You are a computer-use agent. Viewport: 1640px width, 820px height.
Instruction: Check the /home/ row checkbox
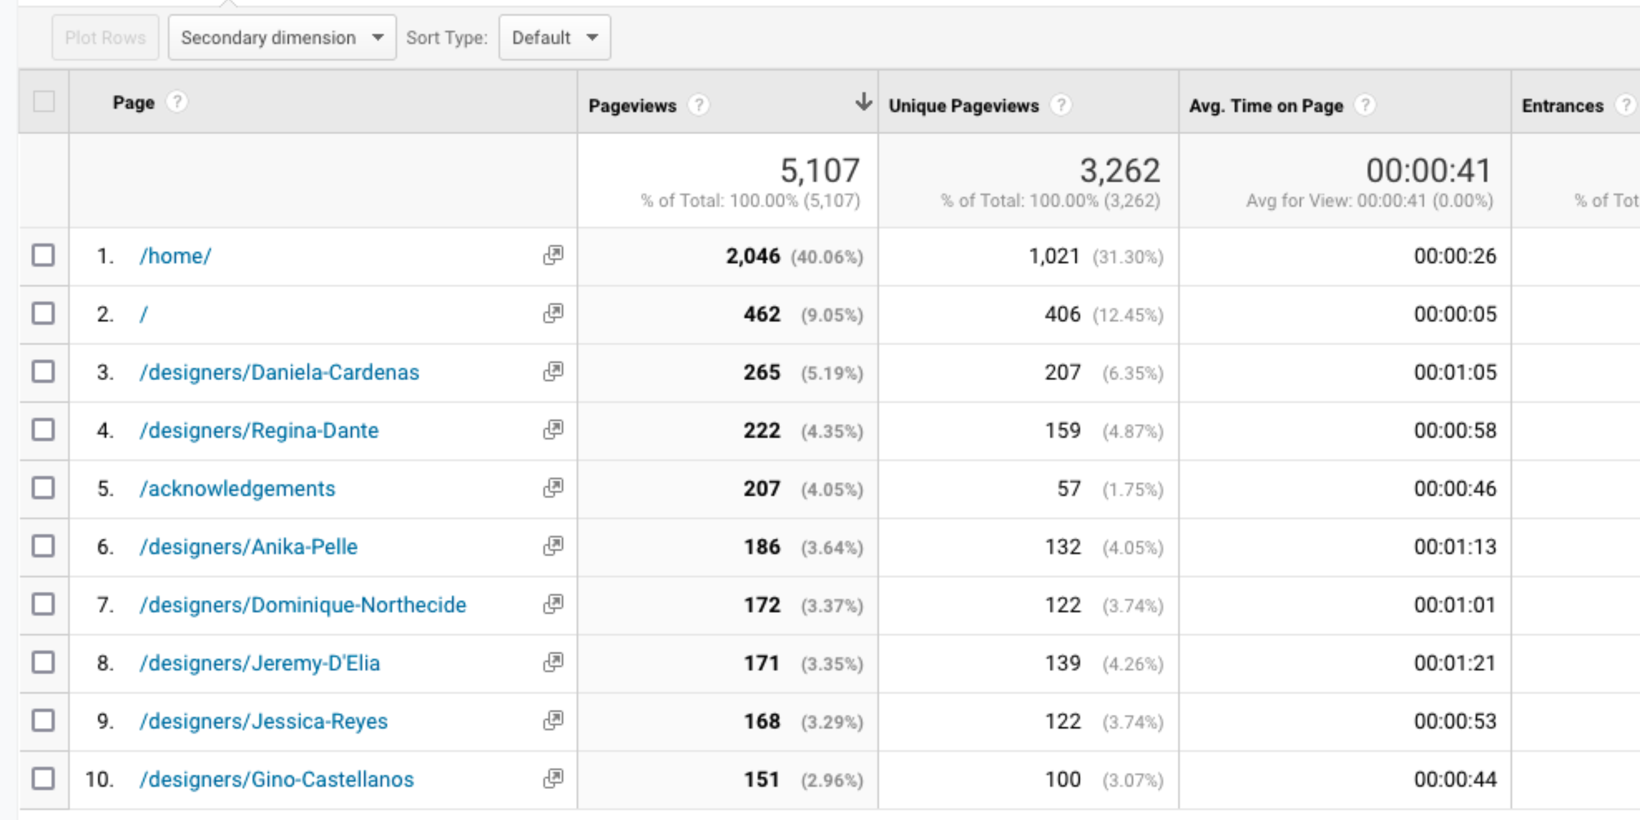[x=43, y=255]
